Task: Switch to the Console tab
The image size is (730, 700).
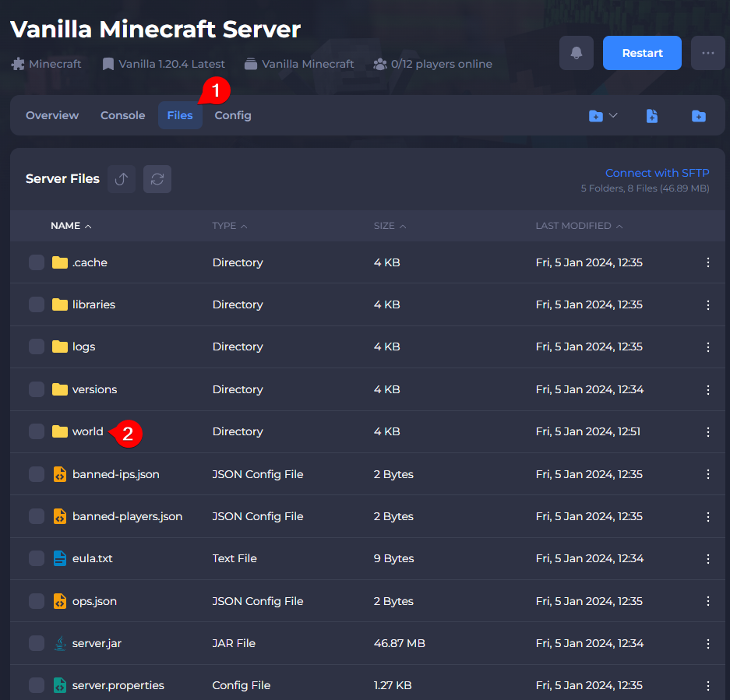Action: (x=122, y=115)
